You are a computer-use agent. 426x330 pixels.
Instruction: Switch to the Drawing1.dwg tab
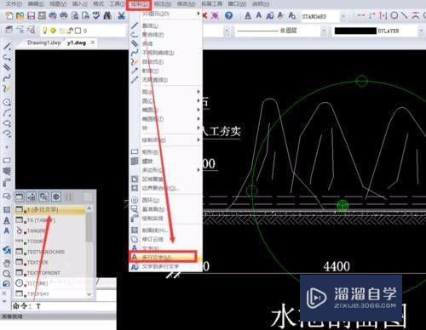(44, 43)
